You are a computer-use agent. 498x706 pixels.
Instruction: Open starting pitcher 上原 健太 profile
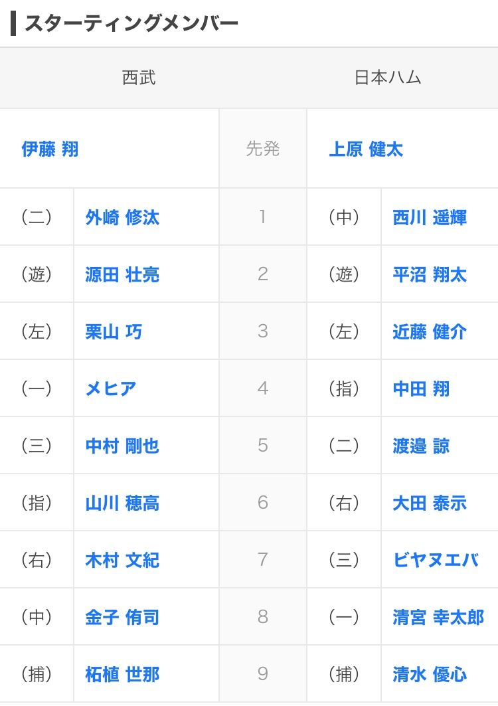(366, 149)
